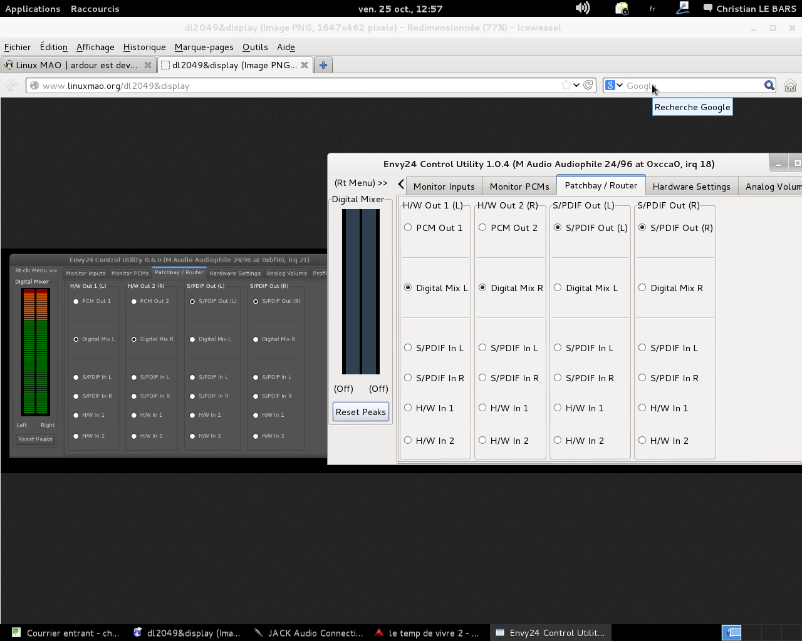Reload the page in Iceweasel
This screenshot has width=802, height=641.
(588, 85)
